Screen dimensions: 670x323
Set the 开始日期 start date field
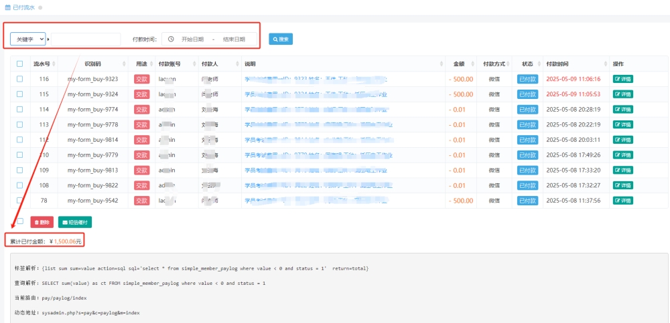pyautogui.click(x=192, y=39)
